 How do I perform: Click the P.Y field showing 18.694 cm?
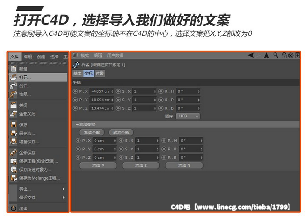click(102, 100)
